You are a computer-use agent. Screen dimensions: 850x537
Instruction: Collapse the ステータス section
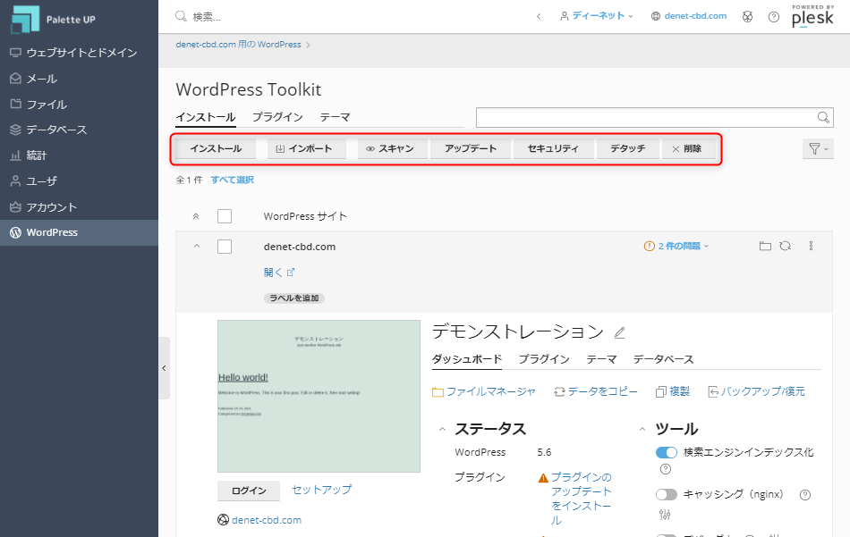point(442,429)
